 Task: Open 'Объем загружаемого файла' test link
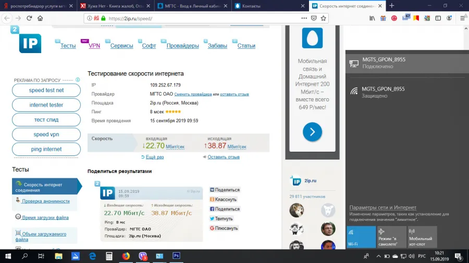[41, 236]
